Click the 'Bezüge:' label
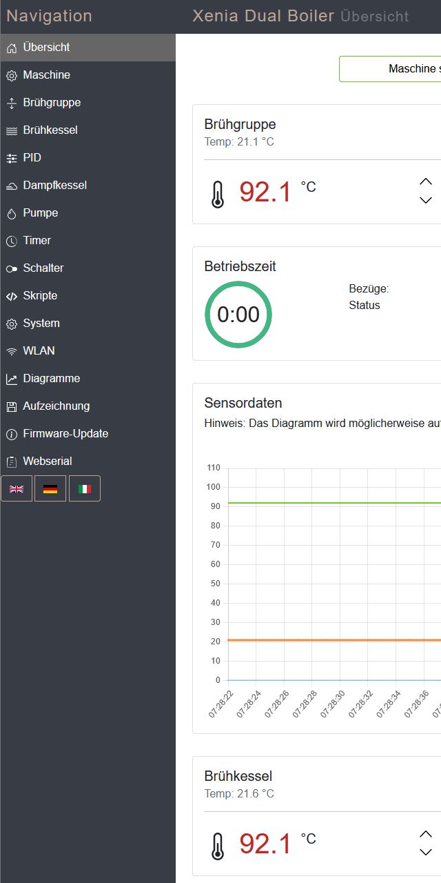Screen dimensions: 441x883 (x=369, y=289)
